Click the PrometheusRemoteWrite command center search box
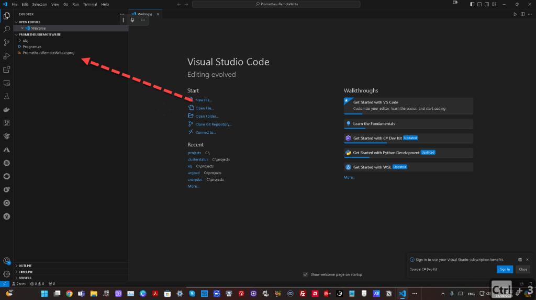This screenshot has width=536, height=300. coord(276,4)
